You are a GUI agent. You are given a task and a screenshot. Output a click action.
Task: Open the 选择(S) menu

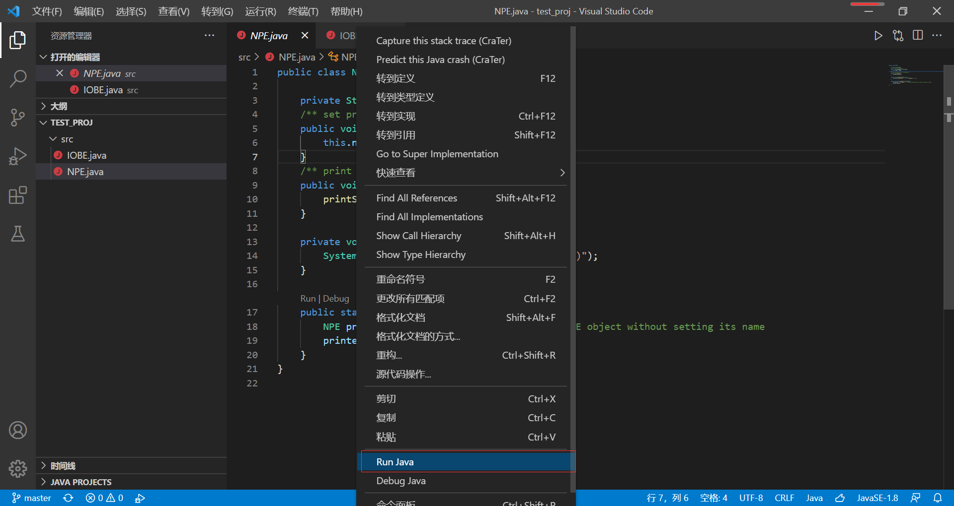131,11
